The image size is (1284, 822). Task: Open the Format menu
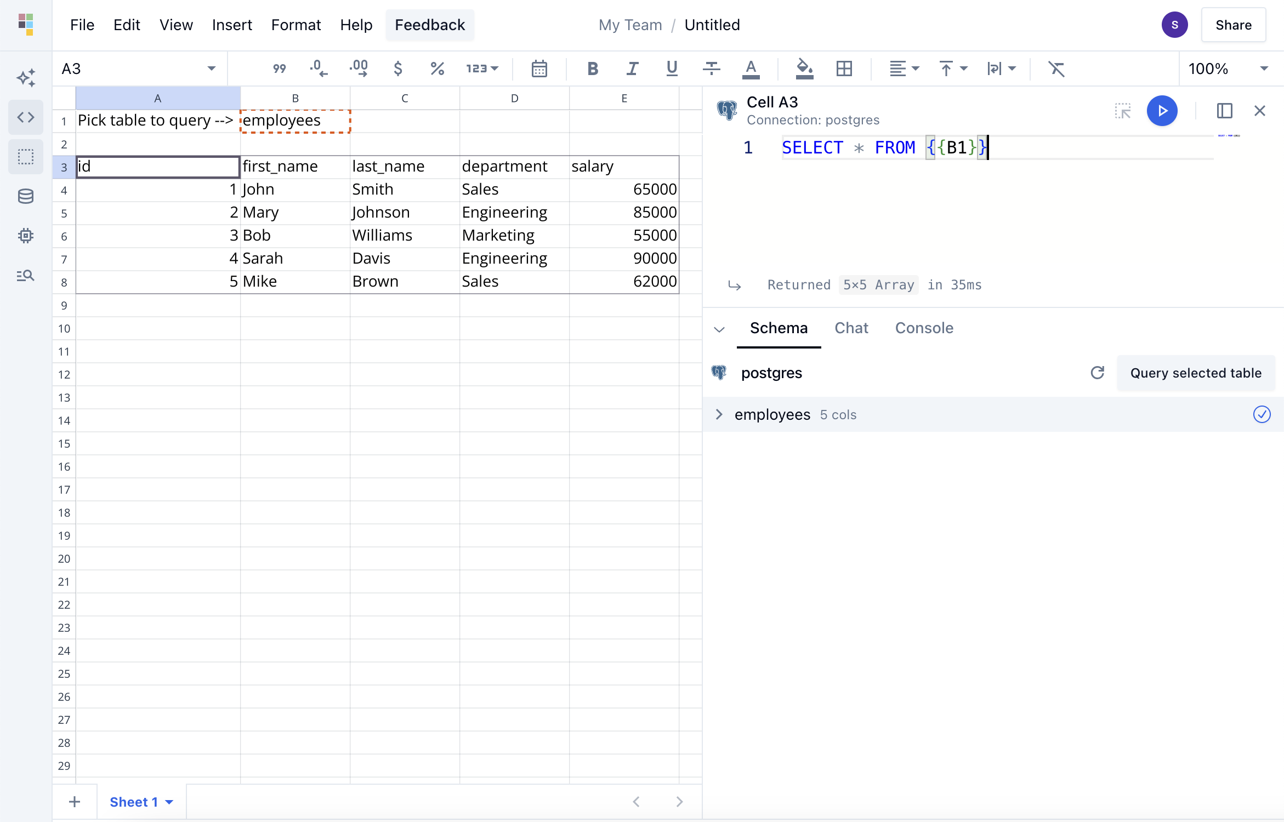296,25
